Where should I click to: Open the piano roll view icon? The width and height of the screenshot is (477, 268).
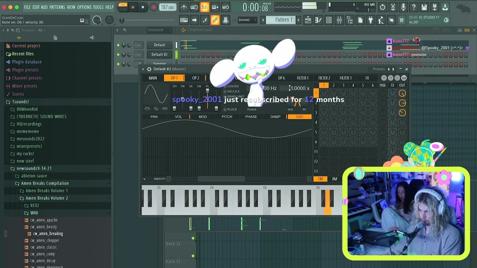tap(318, 20)
